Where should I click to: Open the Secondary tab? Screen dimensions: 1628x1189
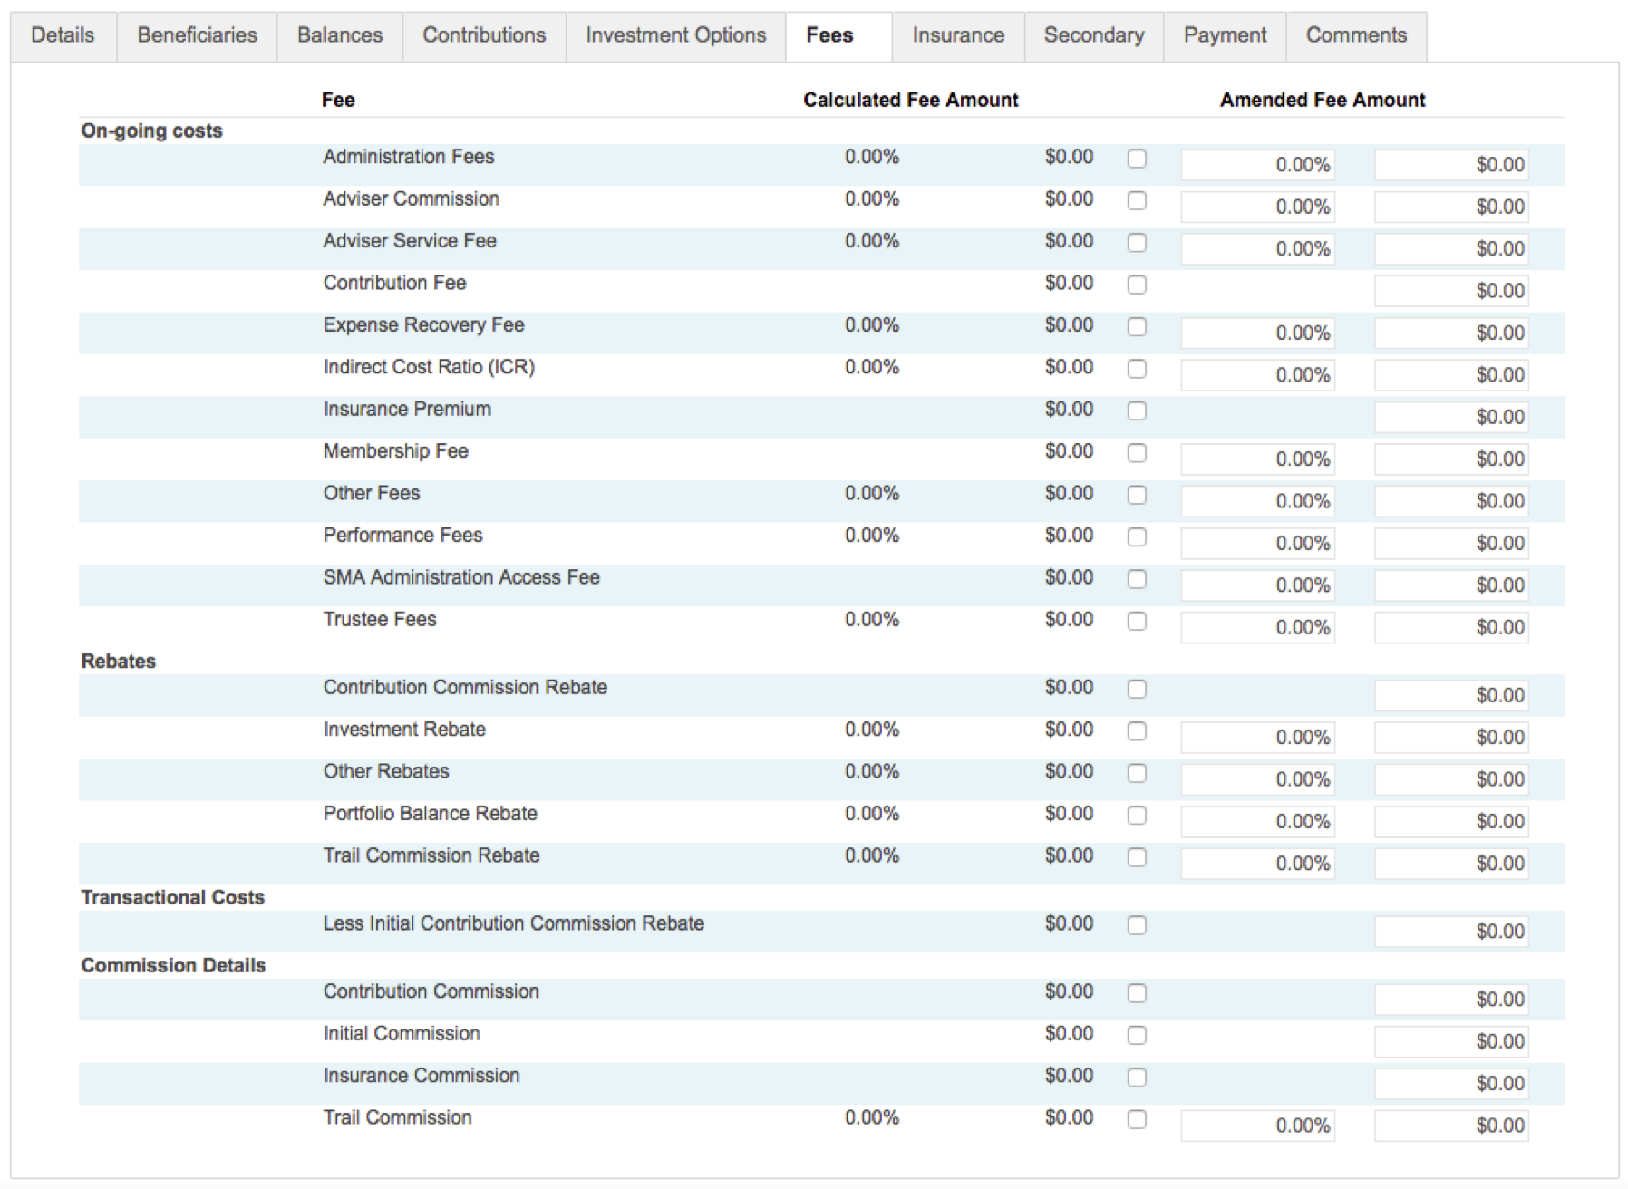(1094, 36)
